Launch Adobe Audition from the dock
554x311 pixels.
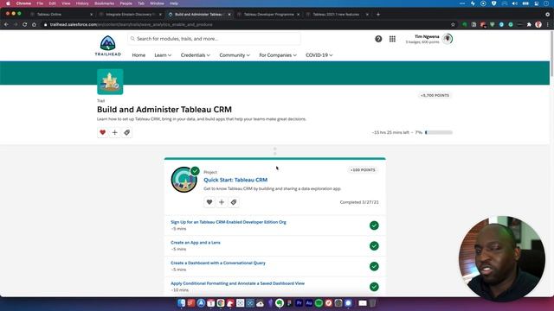tap(309, 303)
